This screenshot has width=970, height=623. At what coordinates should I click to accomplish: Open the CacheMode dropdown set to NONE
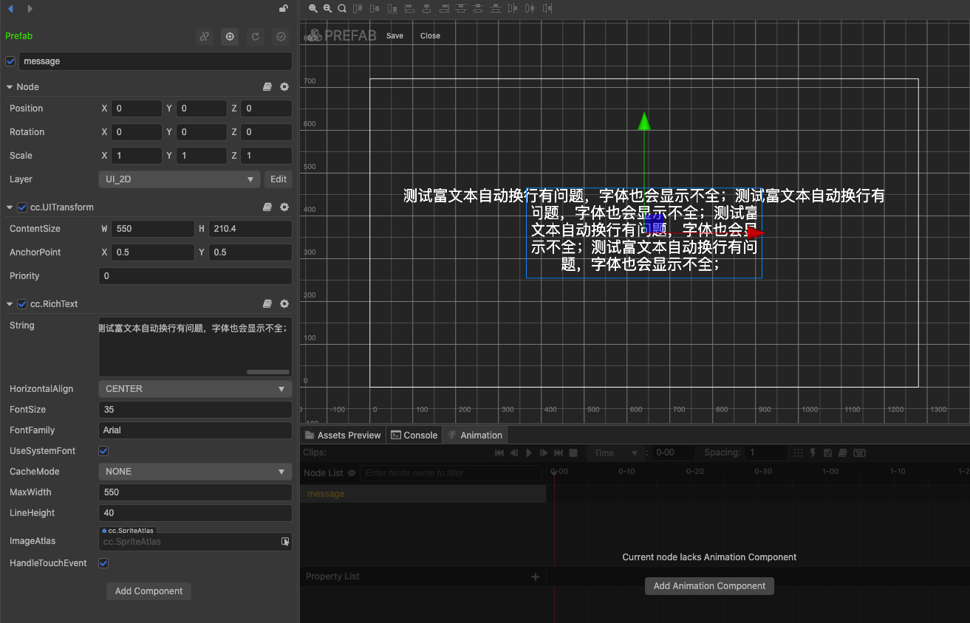(195, 472)
